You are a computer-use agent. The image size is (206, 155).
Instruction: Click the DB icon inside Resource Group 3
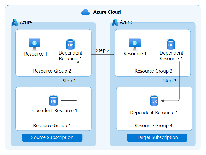pyautogui.click(x=171, y=44)
